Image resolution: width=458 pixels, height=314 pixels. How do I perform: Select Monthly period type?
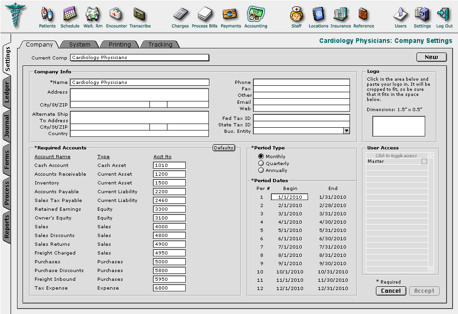pos(261,156)
